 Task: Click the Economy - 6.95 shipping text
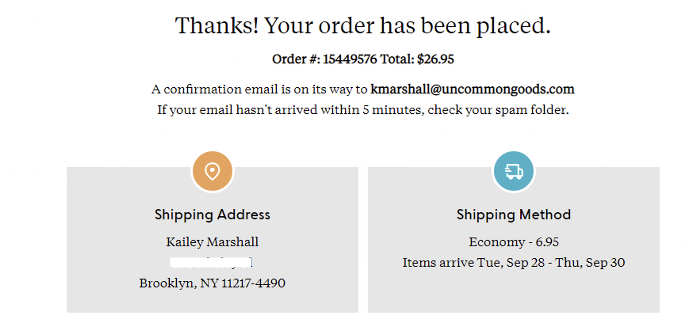click(x=514, y=242)
